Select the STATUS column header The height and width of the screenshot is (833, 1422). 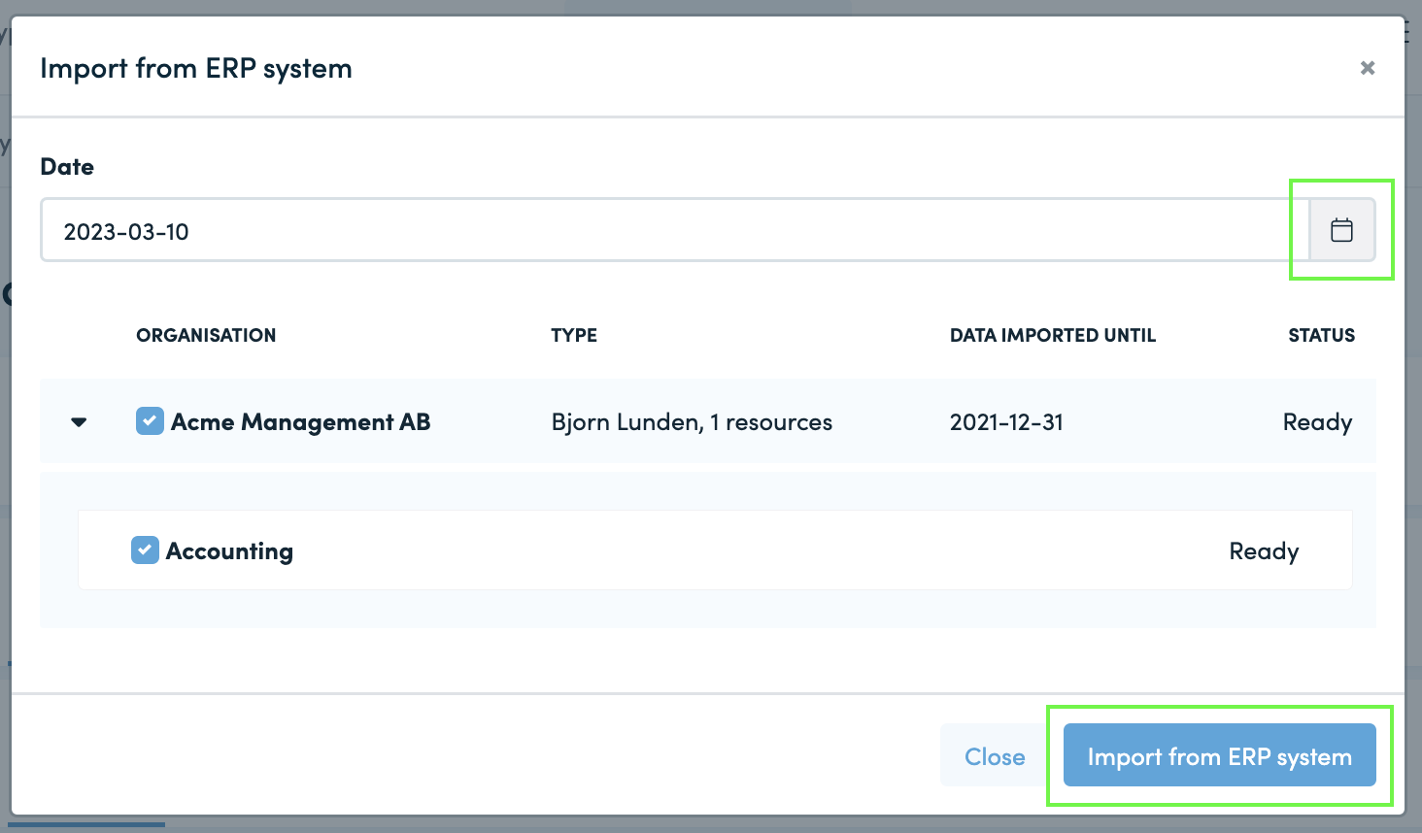(1321, 335)
